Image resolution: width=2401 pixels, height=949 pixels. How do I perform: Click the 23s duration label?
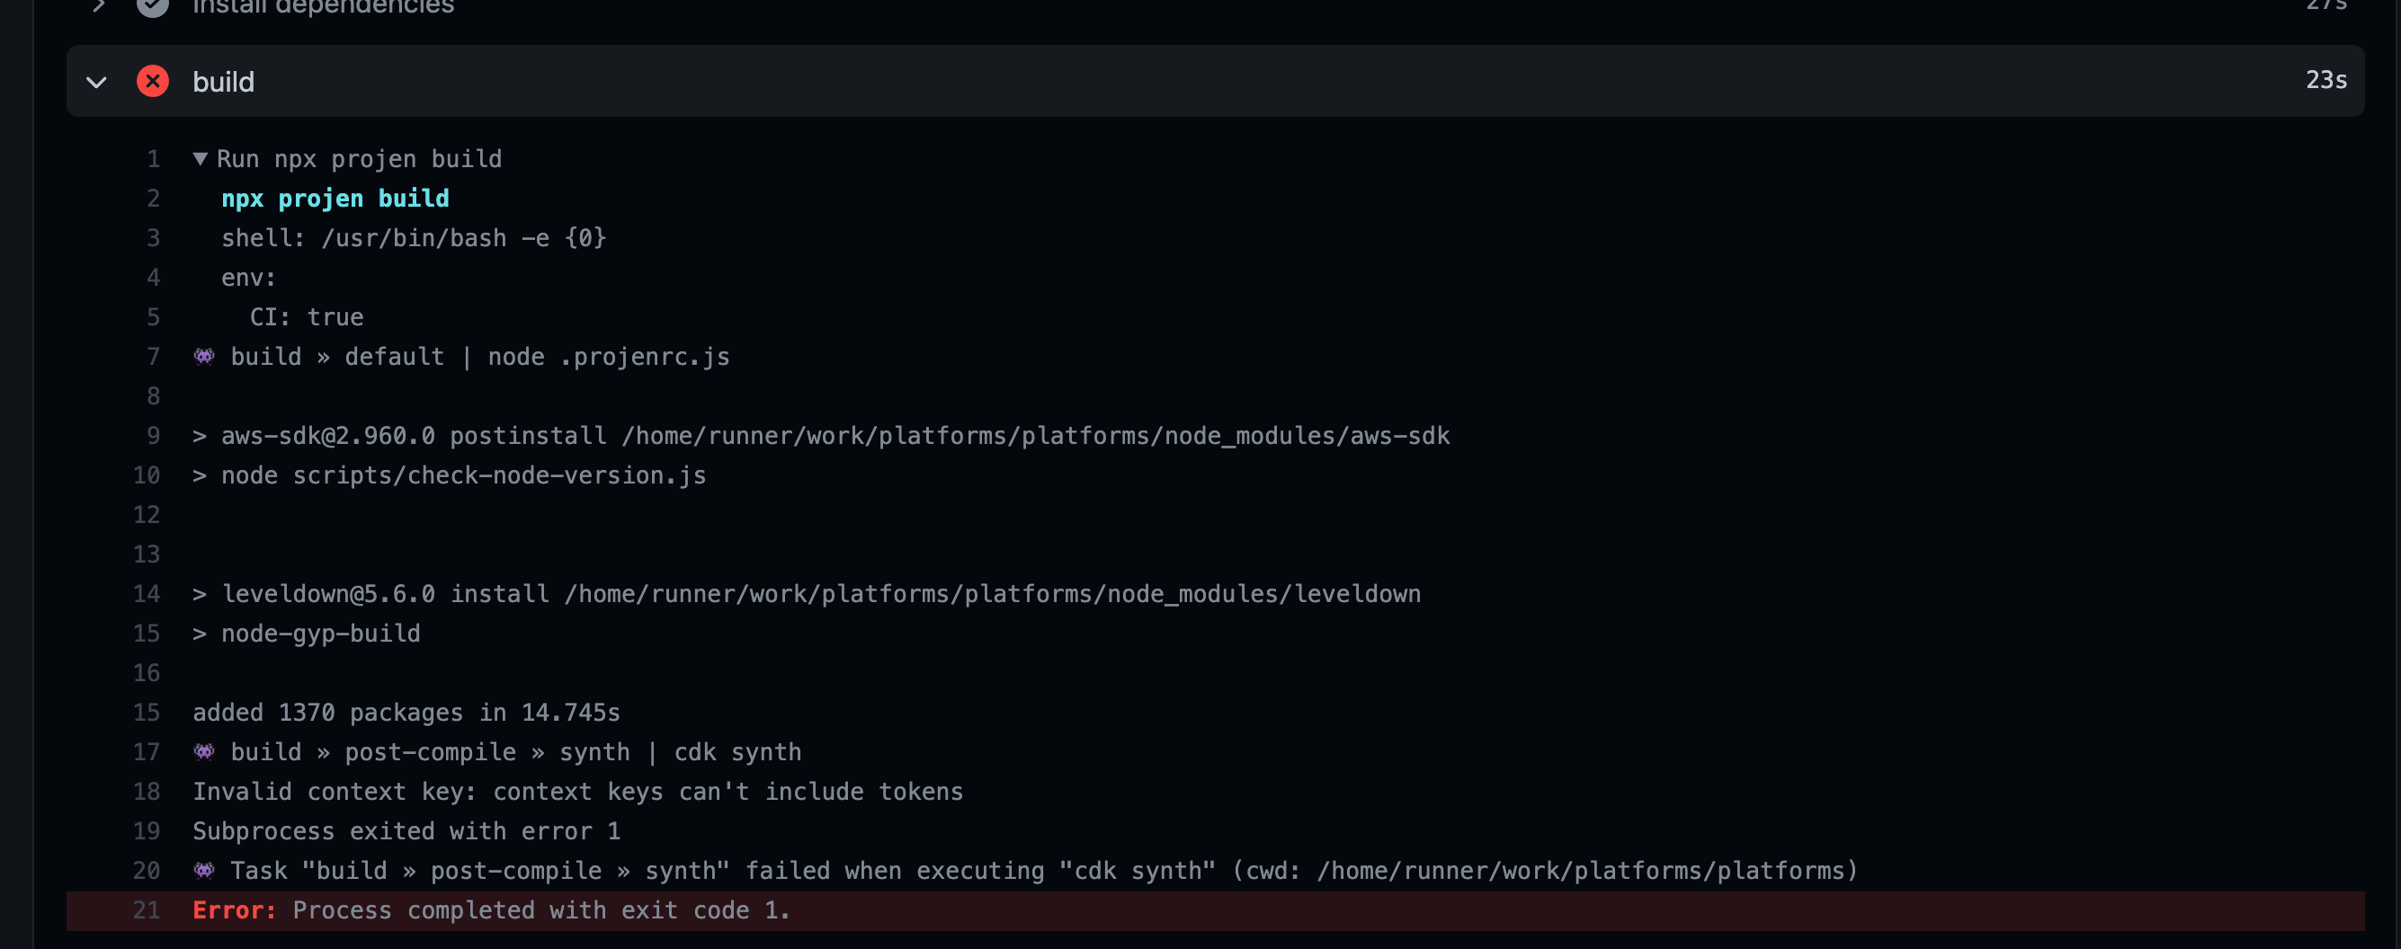click(x=2325, y=81)
